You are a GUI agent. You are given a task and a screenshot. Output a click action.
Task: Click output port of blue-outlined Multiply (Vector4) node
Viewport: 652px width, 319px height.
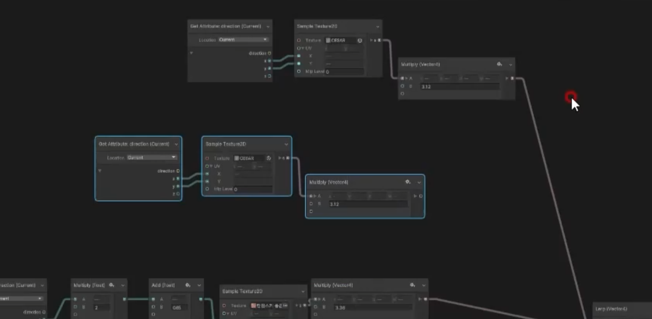pyautogui.click(x=421, y=196)
